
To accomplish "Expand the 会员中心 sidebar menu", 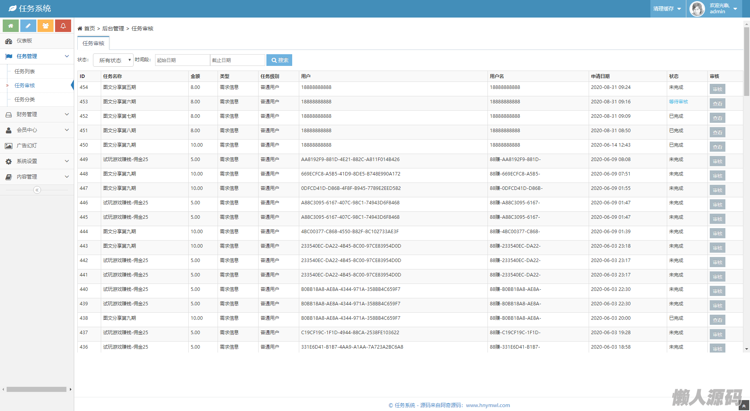I will pyautogui.click(x=37, y=130).
